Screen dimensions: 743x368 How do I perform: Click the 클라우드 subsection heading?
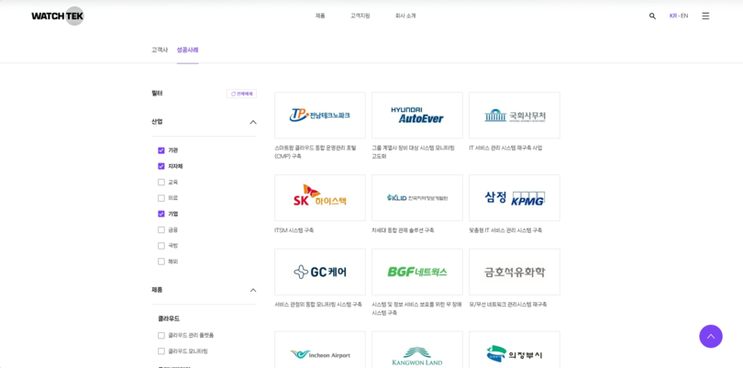[x=169, y=318]
